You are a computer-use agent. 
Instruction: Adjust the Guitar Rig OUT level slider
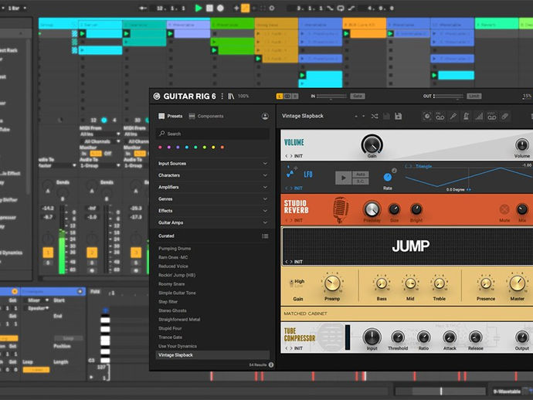(448, 97)
